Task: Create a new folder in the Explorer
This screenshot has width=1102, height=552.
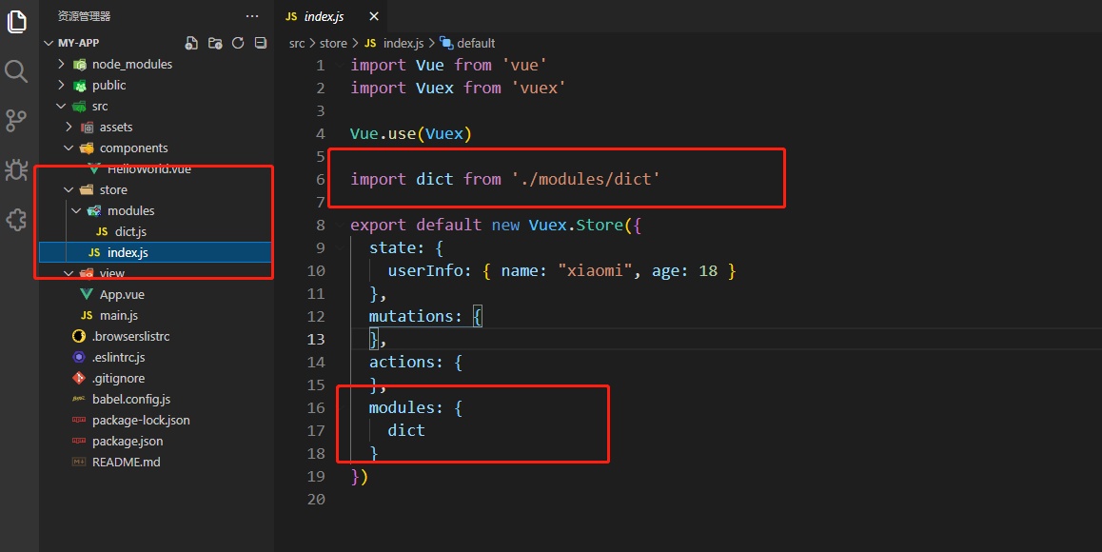Action: pos(214,42)
